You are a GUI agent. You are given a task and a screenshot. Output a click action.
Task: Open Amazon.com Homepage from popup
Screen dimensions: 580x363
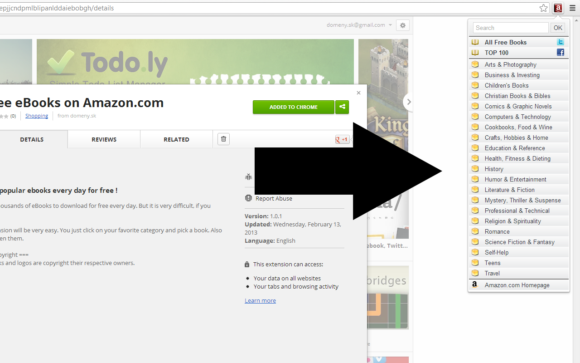519,285
